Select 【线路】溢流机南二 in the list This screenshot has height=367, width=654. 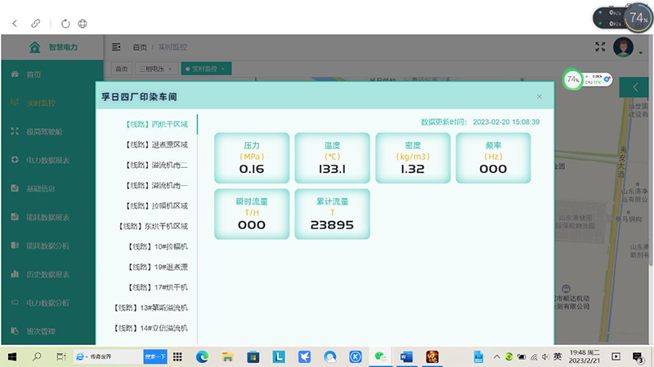pos(156,165)
